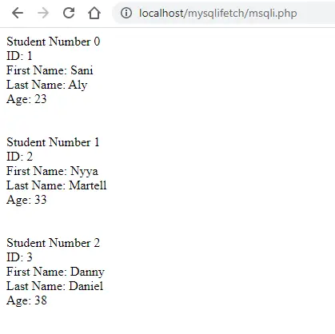Click the Age: 23 line
The width and height of the screenshot is (335, 334).
[x=26, y=99]
